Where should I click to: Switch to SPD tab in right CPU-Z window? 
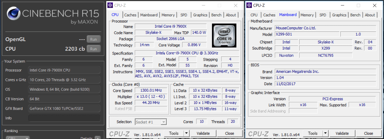point(323,15)
